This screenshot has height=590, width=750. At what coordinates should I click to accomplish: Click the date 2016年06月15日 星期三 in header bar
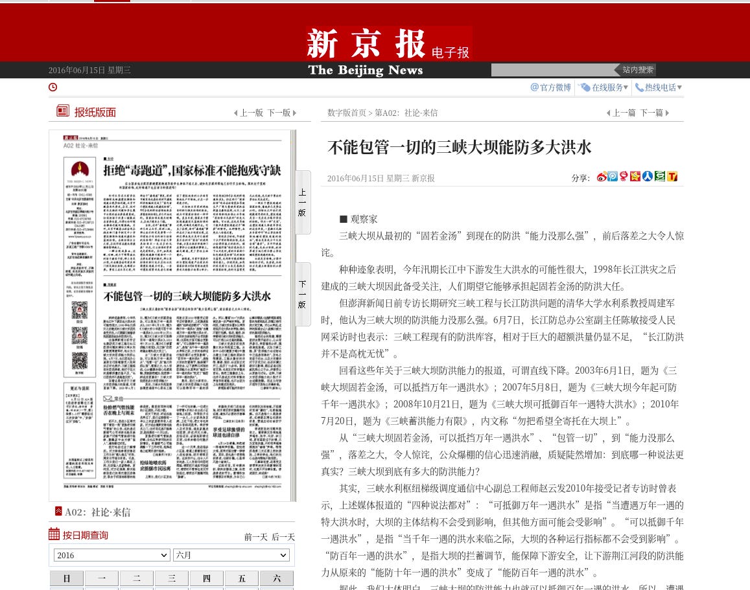tap(89, 70)
